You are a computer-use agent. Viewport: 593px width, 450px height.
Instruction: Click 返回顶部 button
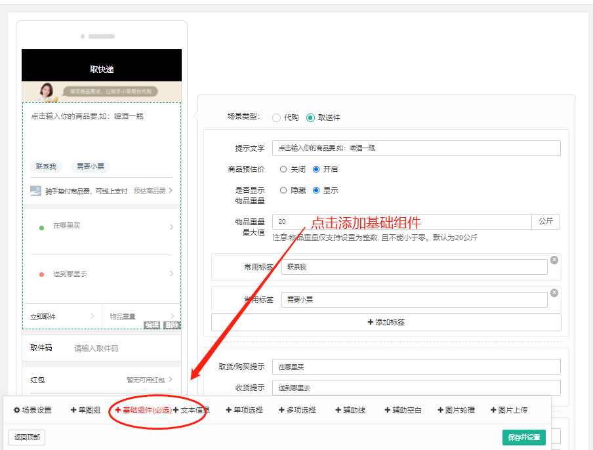tap(27, 438)
